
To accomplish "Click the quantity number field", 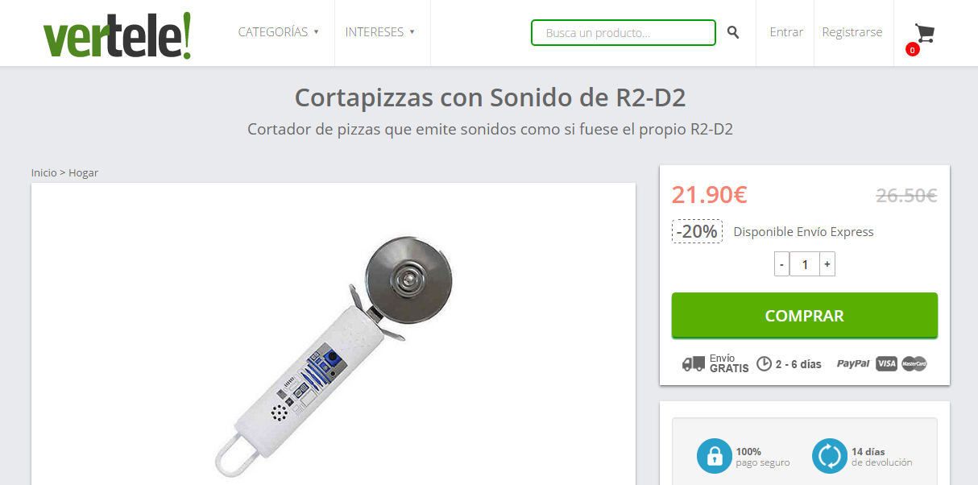I will pos(805,264).
